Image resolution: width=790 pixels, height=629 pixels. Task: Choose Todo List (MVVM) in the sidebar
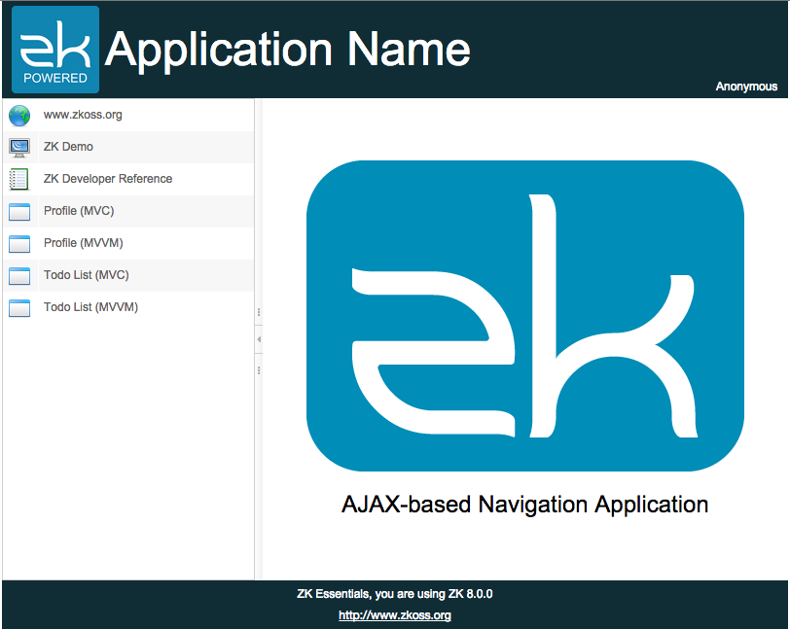point(90,307)
